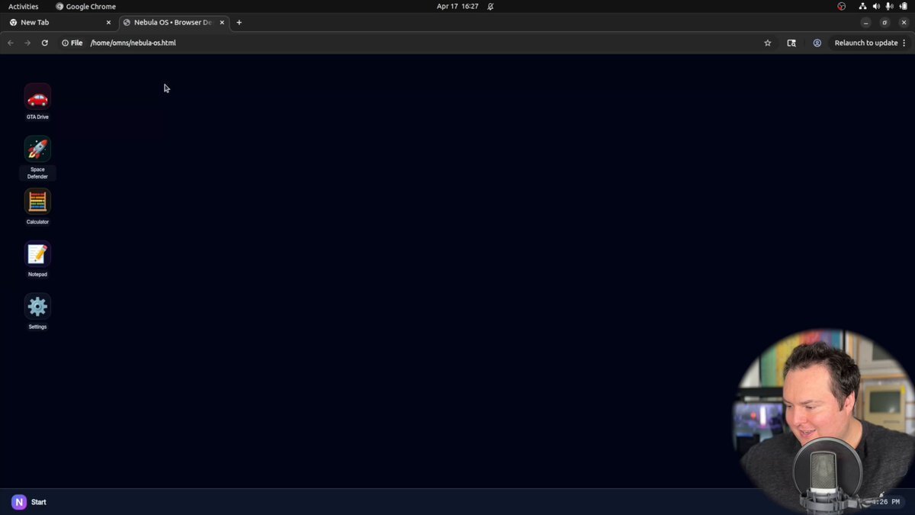Image resolution: width=915 pixels, height=515 pixels.
Task: Bookmark the page with the star icon
Action: [768, 43]
